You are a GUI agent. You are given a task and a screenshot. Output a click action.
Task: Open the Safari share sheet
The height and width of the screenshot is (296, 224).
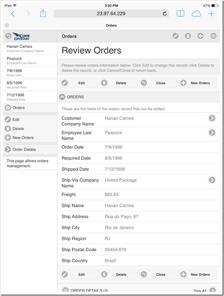(x=43, y=13)
